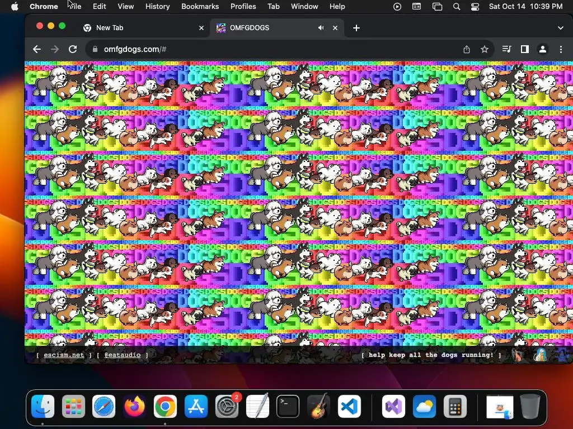
Task: Click the forward navigation arrow
Action: point(55,49)
